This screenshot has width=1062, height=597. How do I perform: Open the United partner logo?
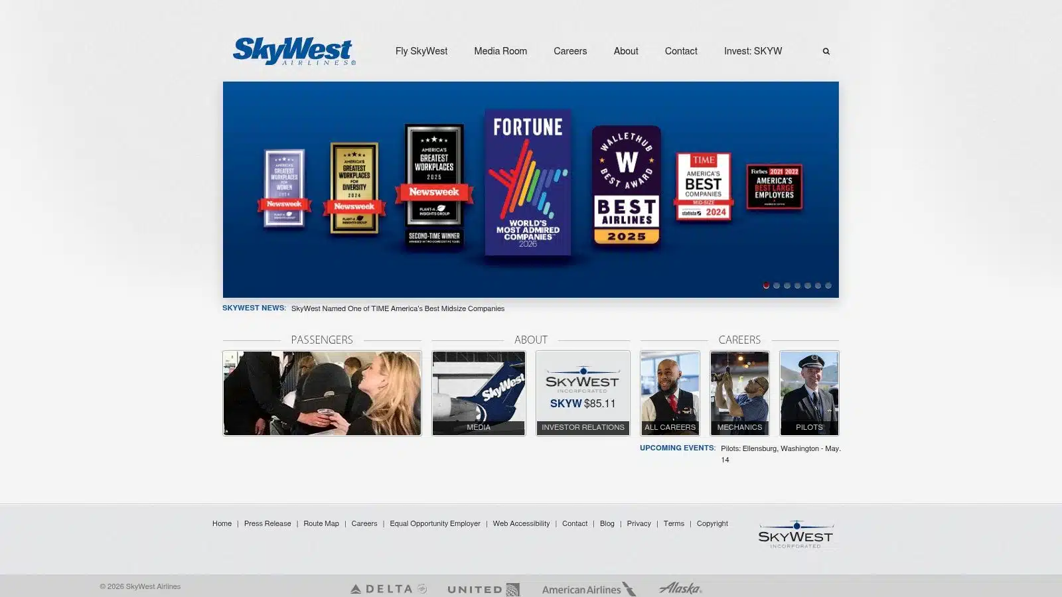pos(483,589)
